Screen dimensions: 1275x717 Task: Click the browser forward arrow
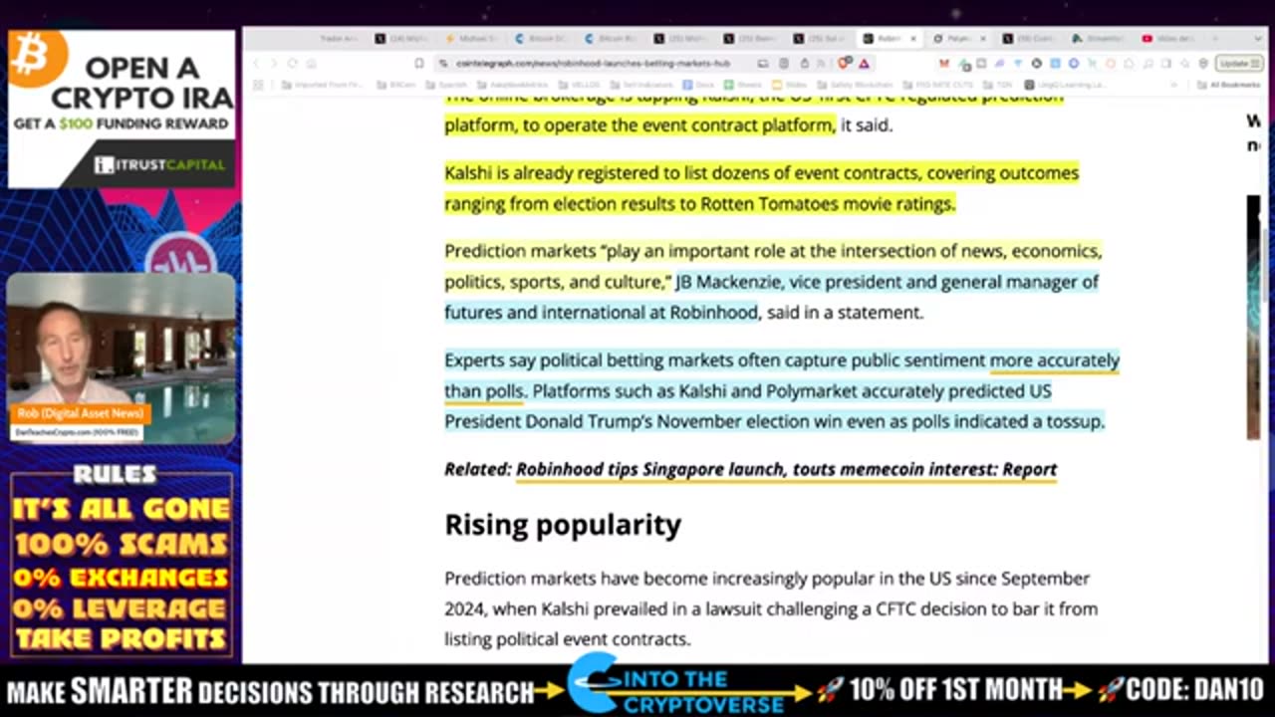click(274, 64)
